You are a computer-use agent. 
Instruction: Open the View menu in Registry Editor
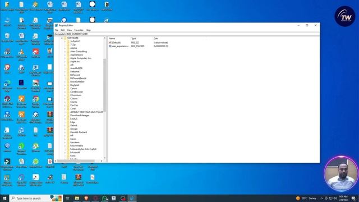[69, 30]
